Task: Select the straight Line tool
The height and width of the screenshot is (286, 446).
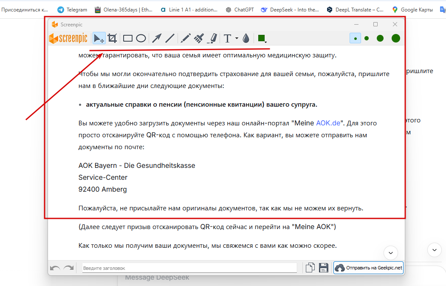Action: tap(170, 38)
